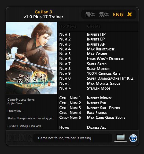
Task: Click the v1.0 Plus 17 Trainer text
Action: [x=43, y=17]
